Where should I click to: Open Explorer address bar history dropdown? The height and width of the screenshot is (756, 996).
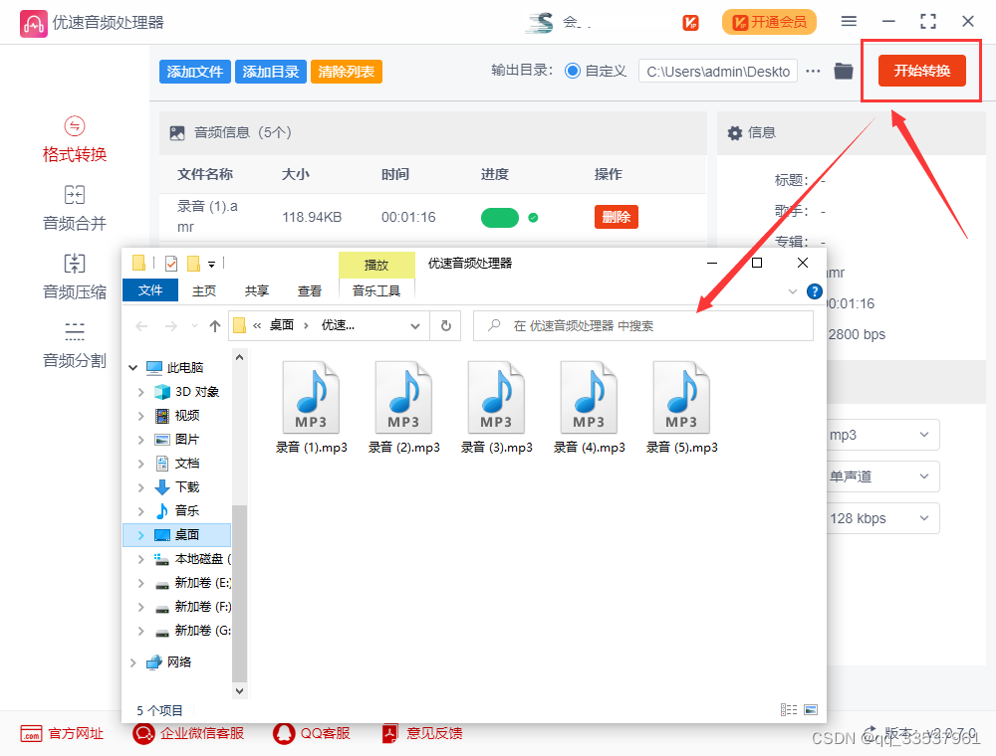[x=414, y=326]
